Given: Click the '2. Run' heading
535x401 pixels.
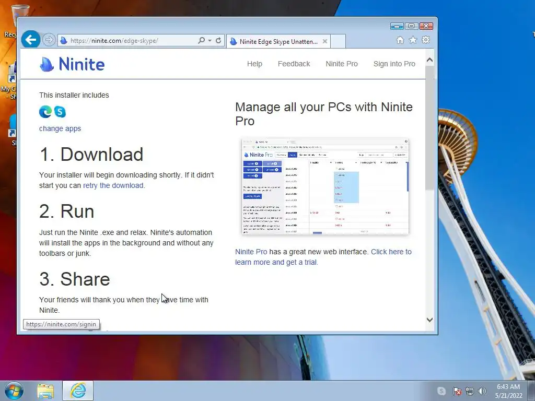Looking at the screenshot, I should point(66,211).
